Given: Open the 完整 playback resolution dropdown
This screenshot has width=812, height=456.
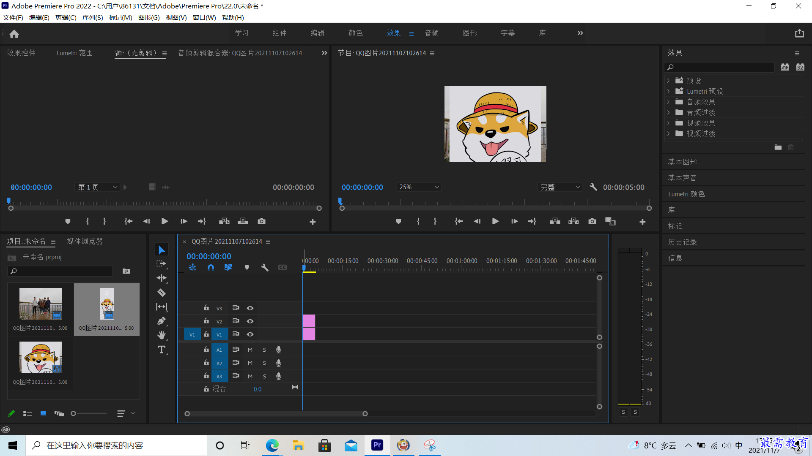Looking at the screenshot, I should click(x=560, y=187).
